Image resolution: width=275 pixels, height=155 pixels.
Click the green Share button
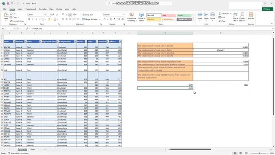tap(267, 9)
